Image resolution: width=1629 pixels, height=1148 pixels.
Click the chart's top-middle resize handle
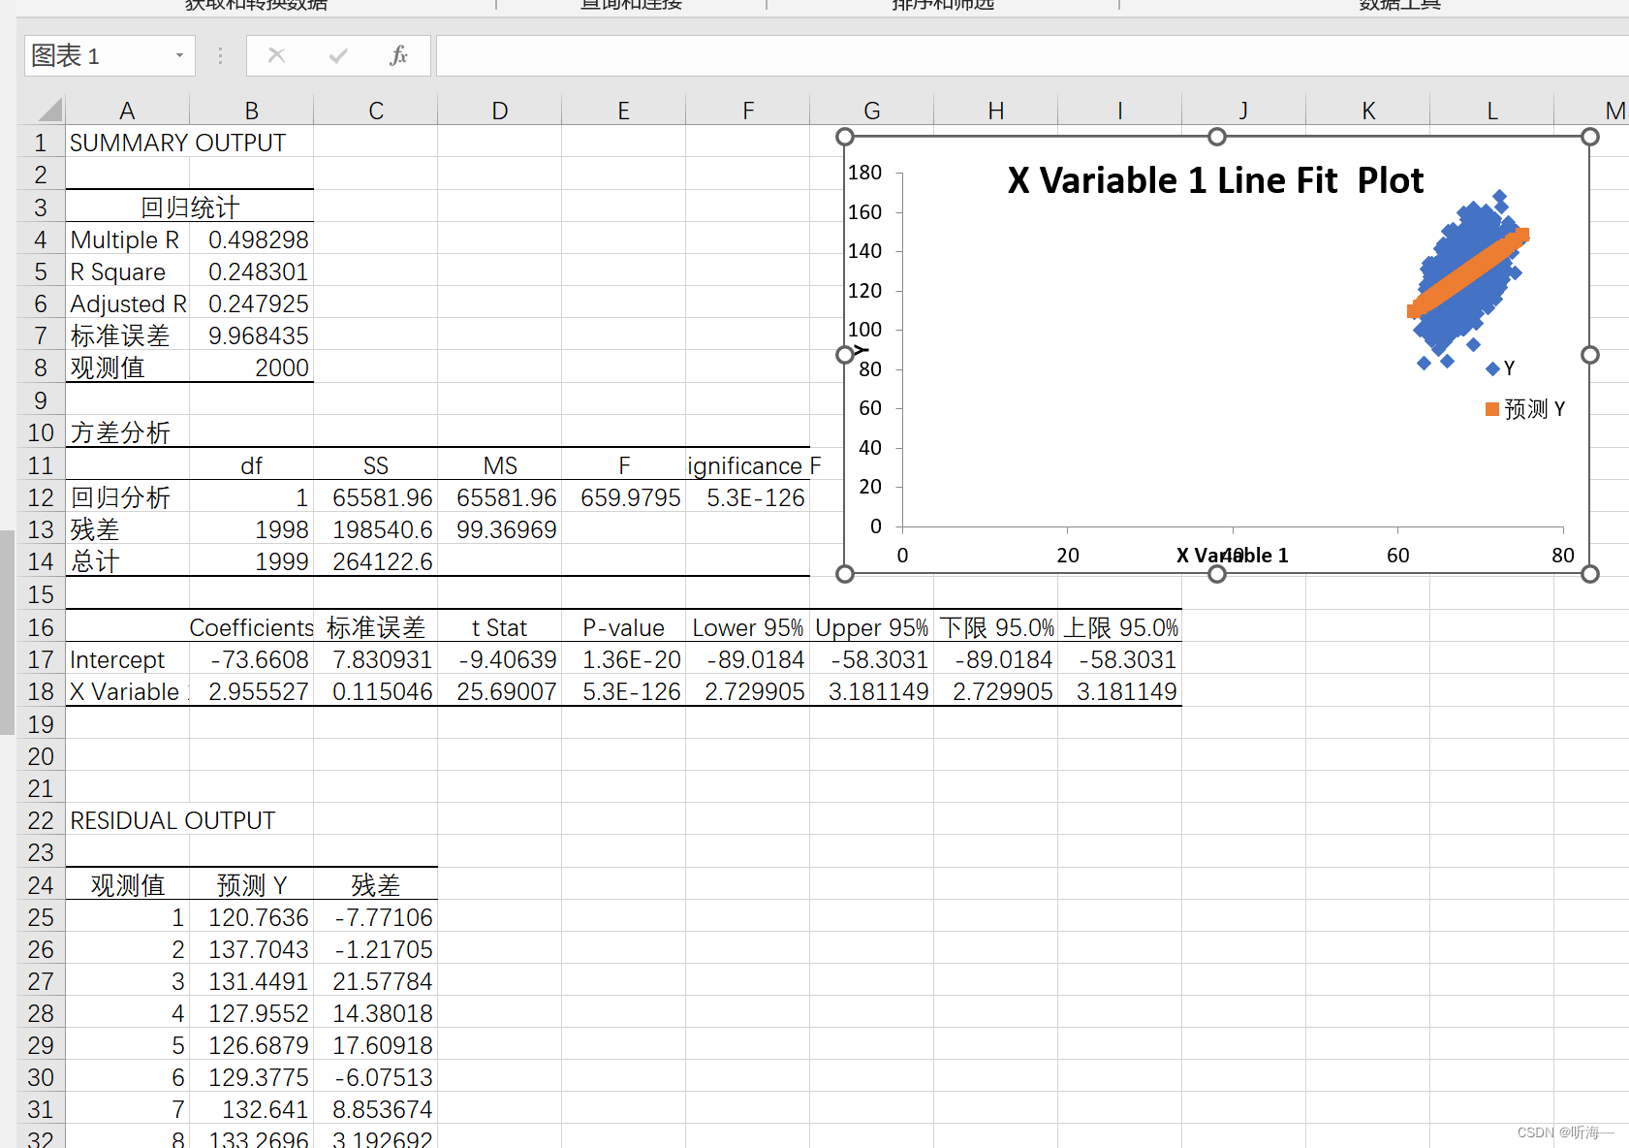click(x=1217, y=137)
